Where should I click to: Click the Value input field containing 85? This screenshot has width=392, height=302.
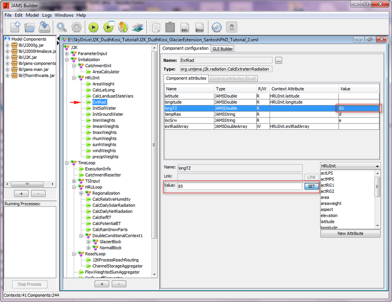pyautogui.click(x=239, y=186)
